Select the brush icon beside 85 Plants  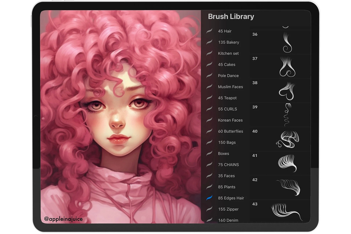click(x=209, y=187)
